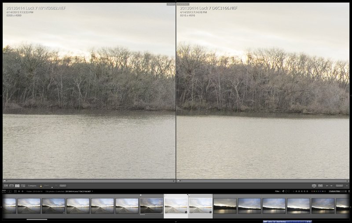Click the flag on Candidate thumbnail
352x223 pixels.
190,196
